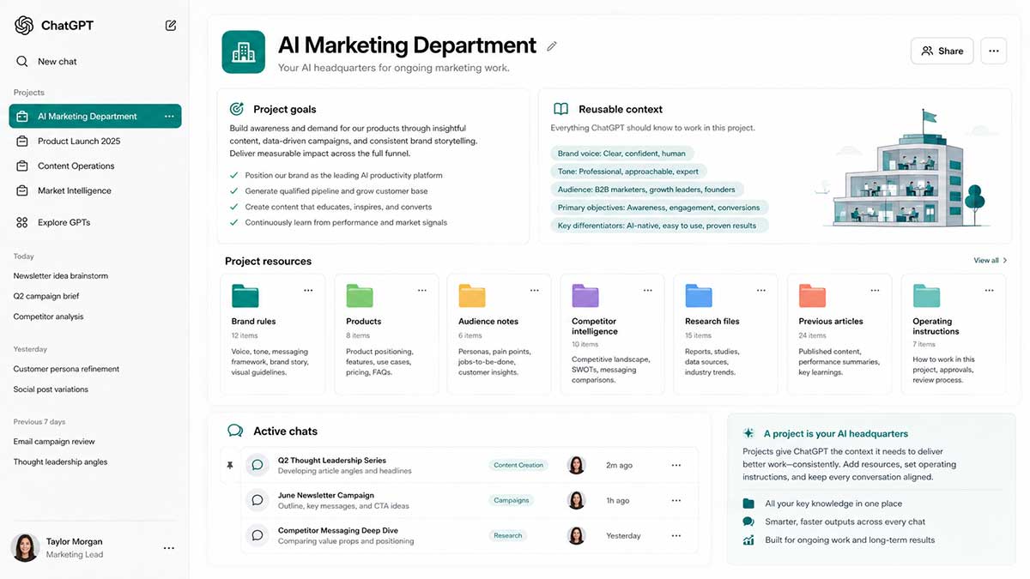Open Q2 campaign brief chat

(x=46, y=296)
